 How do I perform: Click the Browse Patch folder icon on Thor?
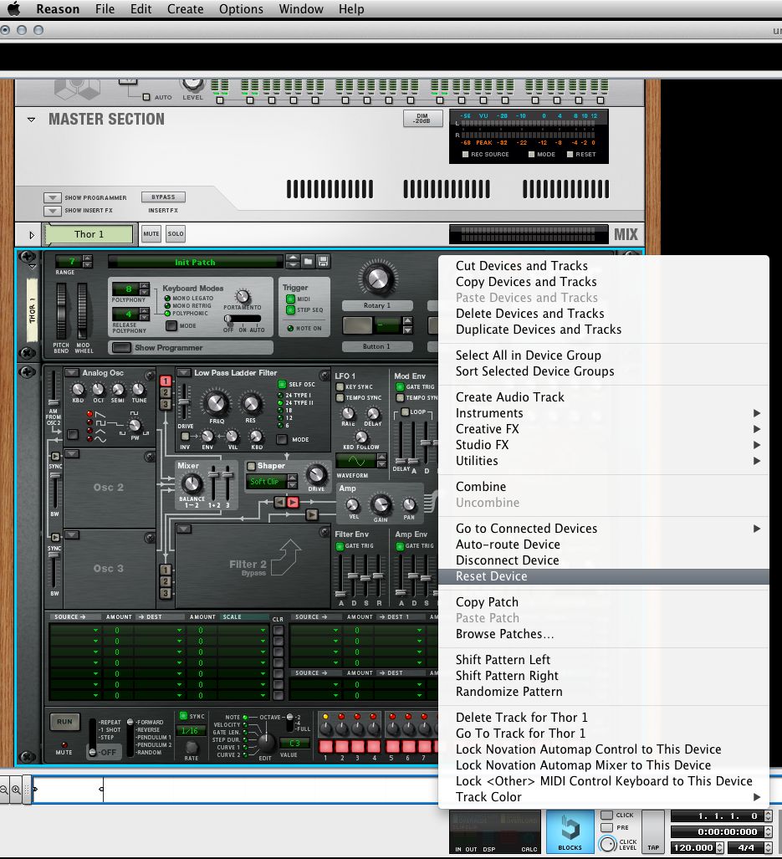point(309,261)
